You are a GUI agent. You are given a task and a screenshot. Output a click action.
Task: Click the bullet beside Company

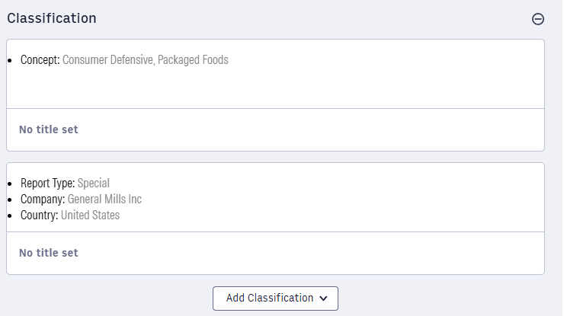click(9, 199)
